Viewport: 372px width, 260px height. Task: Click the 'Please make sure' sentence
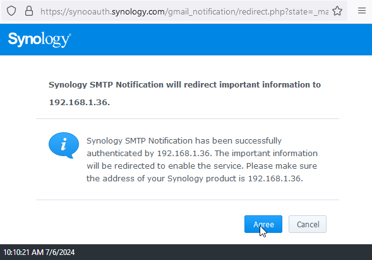(x=282, y=166)
